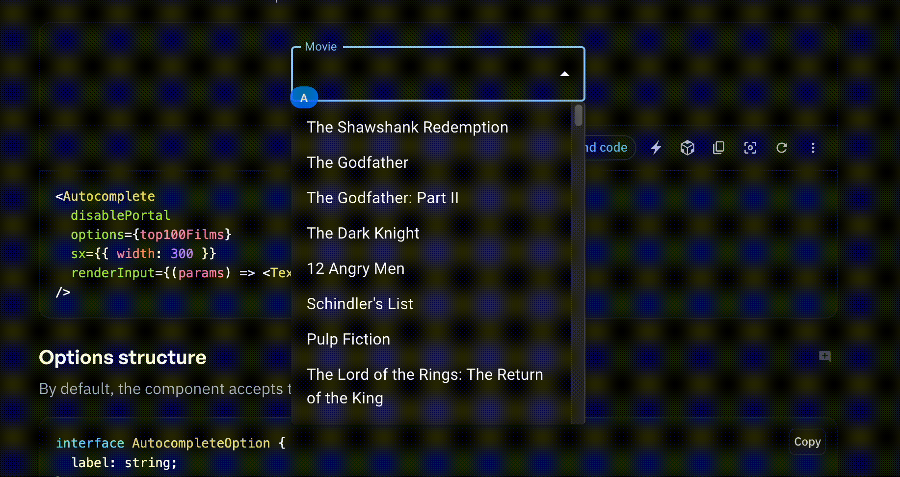
Task: Select 'The Shawshank Redemption' option
Action: [x=407, y=127]
